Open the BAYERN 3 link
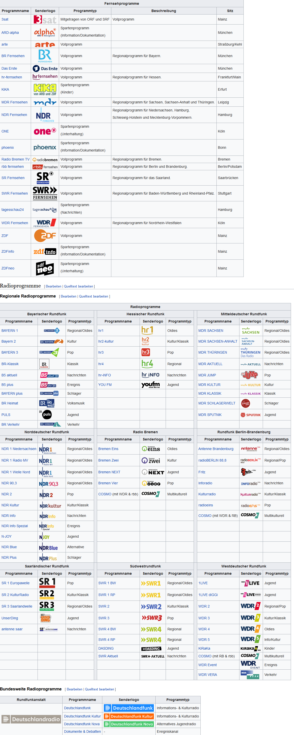Screen dimensions: 294x735 click(x=10, y=352)
